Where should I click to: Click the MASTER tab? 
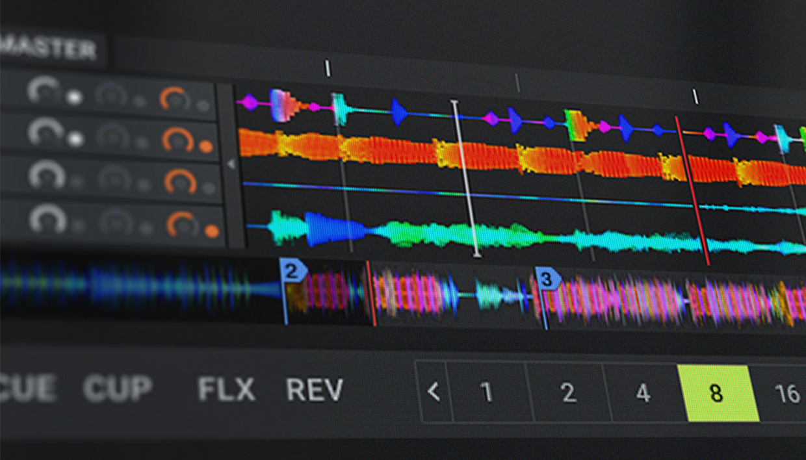(49, 49)
